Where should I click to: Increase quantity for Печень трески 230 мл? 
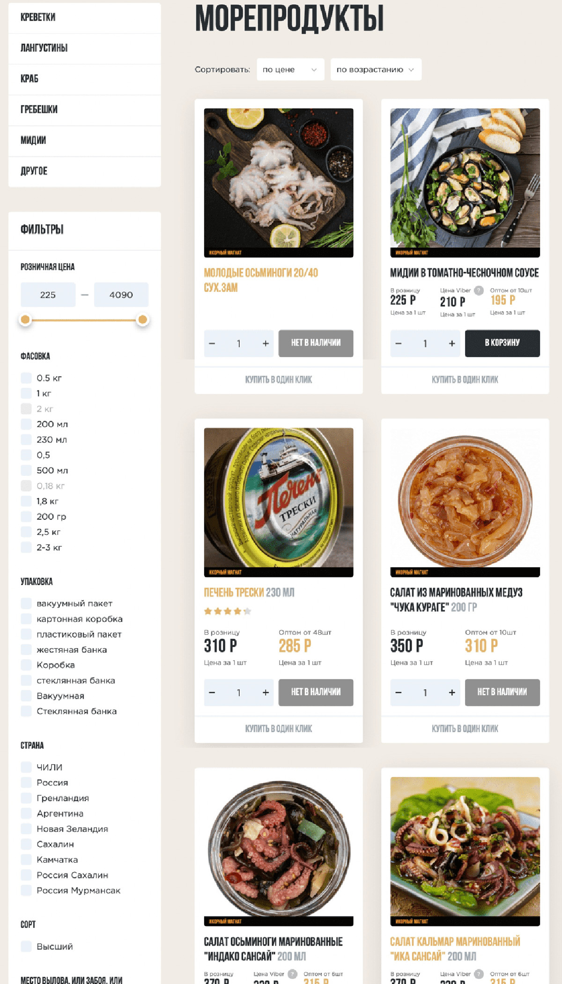click(266, 692)
